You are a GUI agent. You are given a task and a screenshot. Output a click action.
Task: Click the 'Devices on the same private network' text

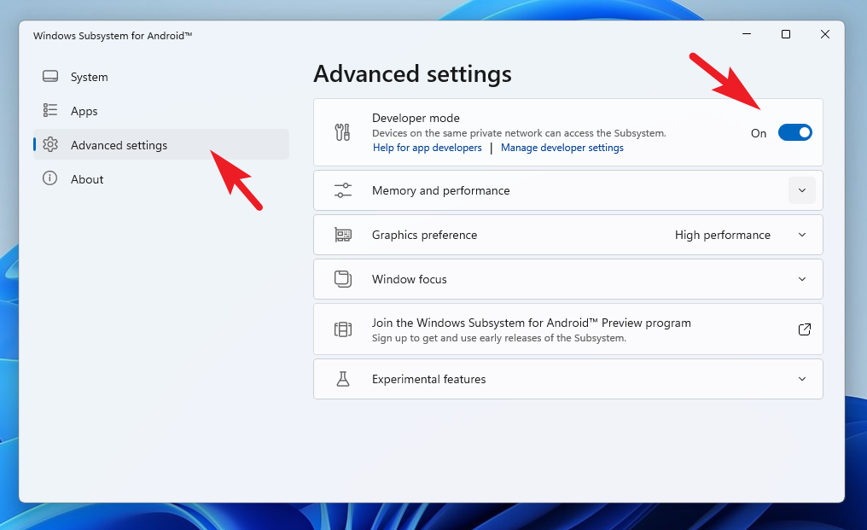pyautogui.click(x=519, y=133)
